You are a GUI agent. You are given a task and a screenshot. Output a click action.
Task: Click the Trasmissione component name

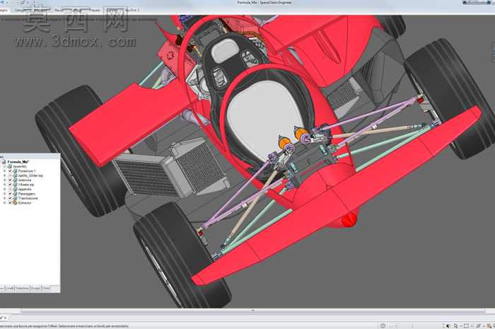point(28,198)
